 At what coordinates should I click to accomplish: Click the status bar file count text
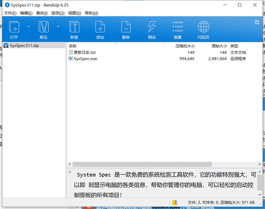(221, 203)
